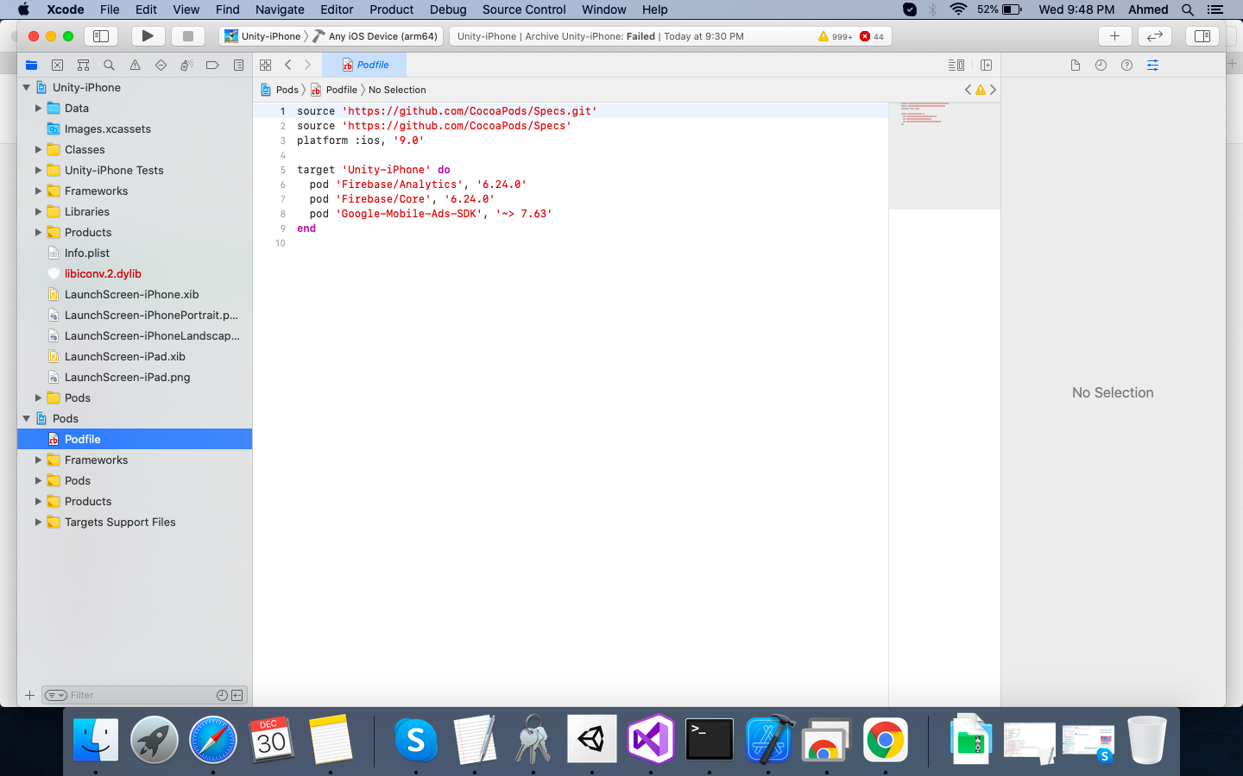
Task: Open the Source Control menu
Action: click(524, 9)
